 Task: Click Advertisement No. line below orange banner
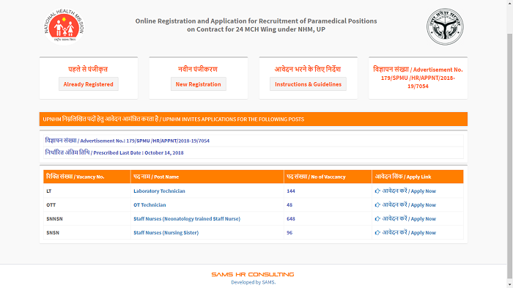click(128, 141)
